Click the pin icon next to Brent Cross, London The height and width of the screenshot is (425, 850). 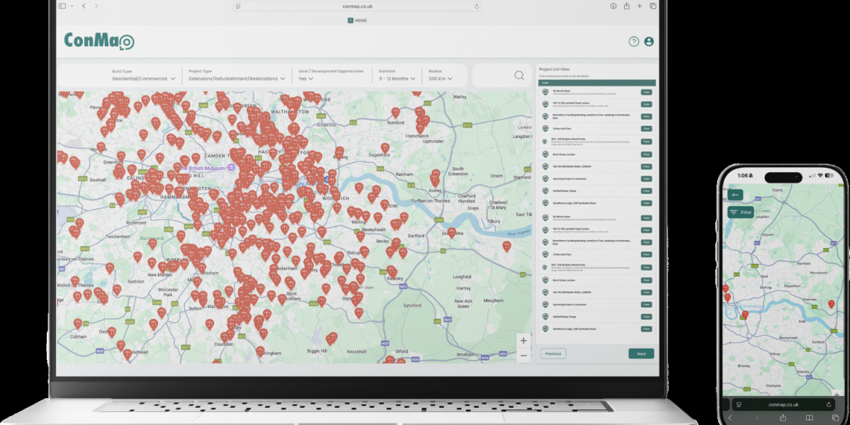tap(545, 154)
